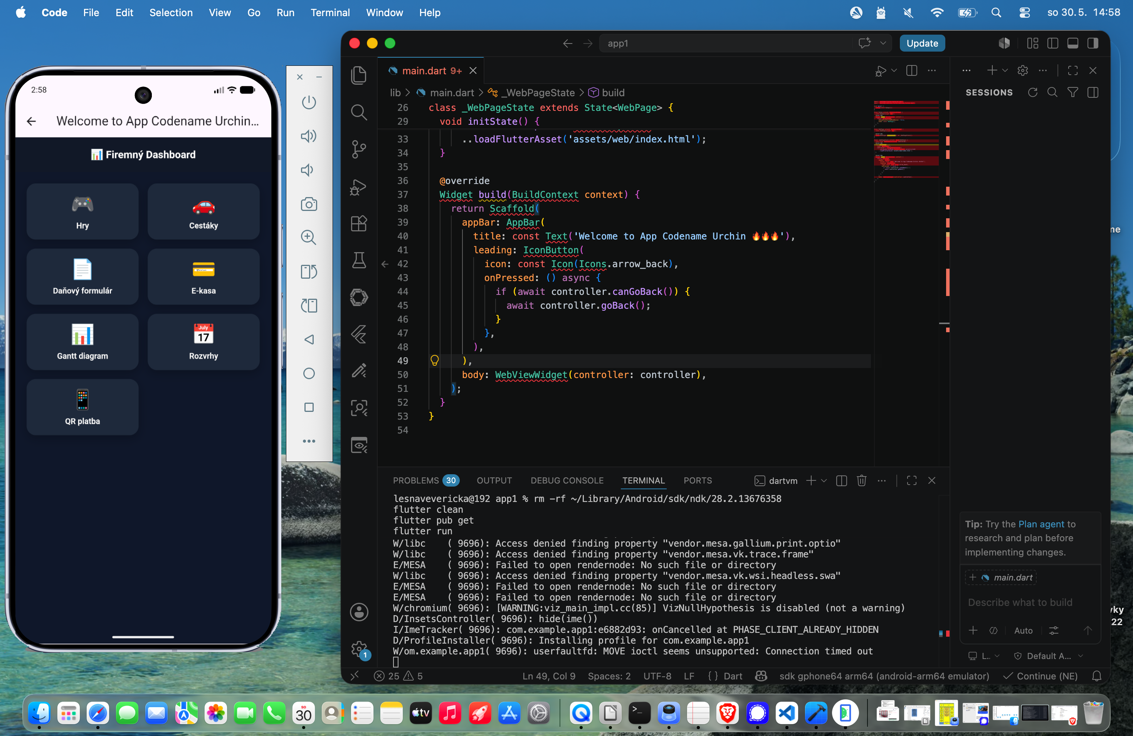Image resolution: width=1133 pixels, height=736 pixels.
Task: Switch to OUTPUT tab
Action: pos(494,481)
